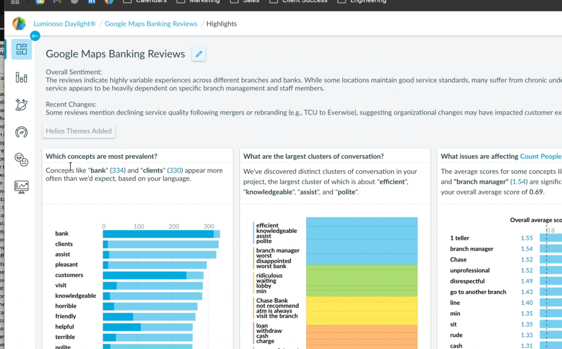Open the Sentiment faces sidebar icon
562x349 pixels.
(21, 159)
